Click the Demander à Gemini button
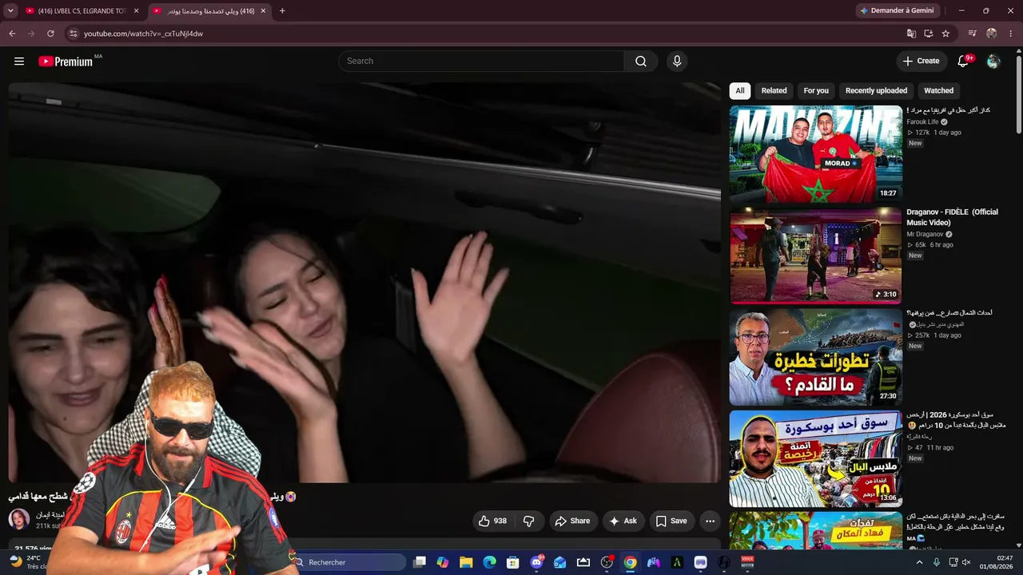The image size is (1023, 575). (896, 11)
